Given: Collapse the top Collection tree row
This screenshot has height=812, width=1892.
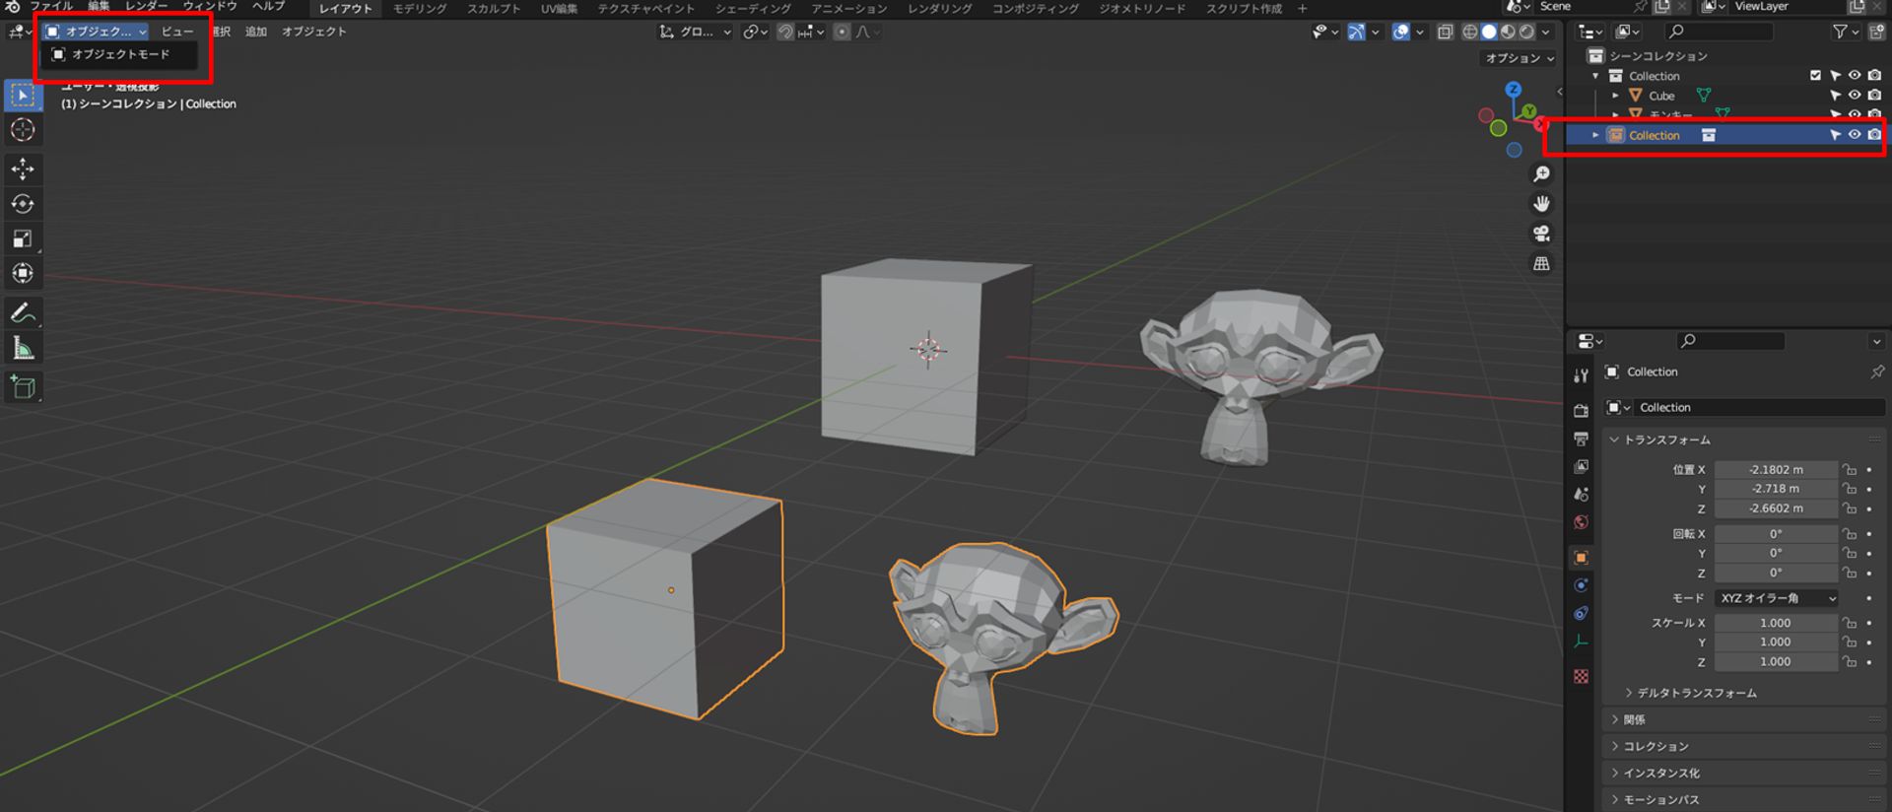Looking at the screenshot, I should tap(1595, 76).
